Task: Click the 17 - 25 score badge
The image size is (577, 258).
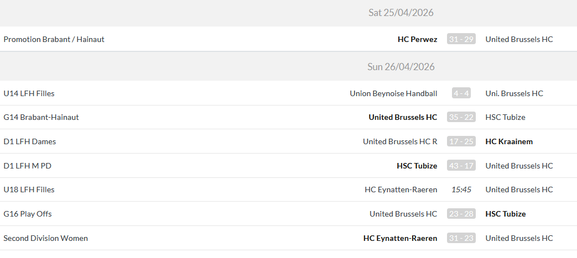Action: (461, 141)
